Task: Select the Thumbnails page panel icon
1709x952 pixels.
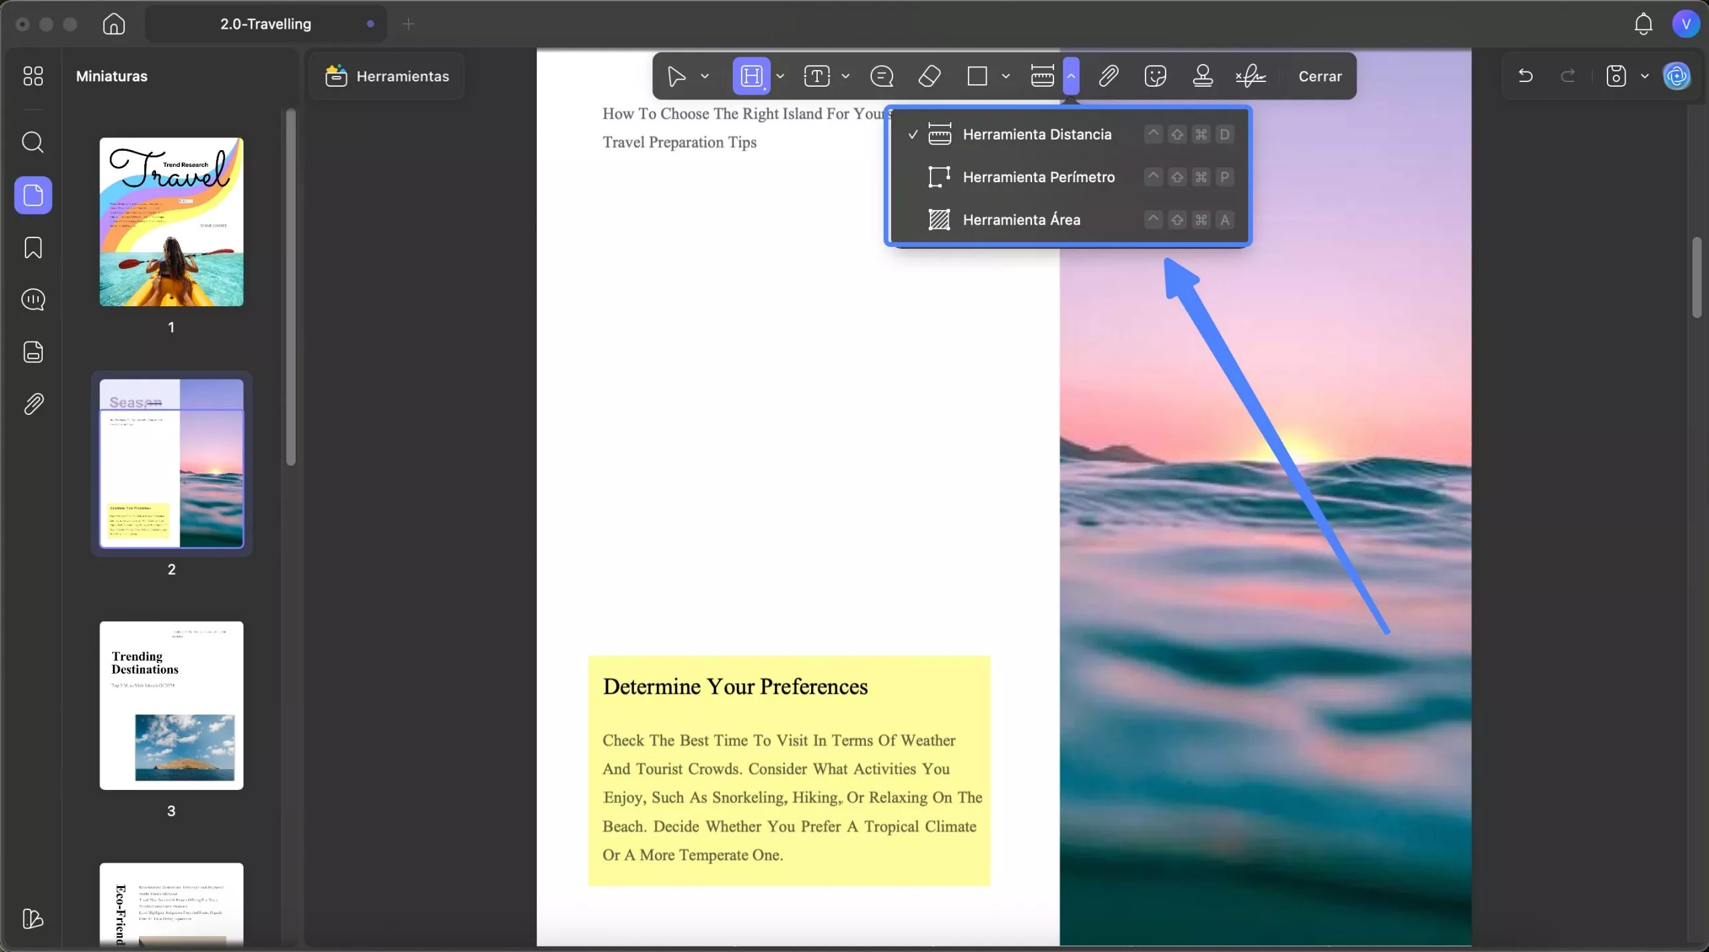Action: pyautogui.click(x=33, y=195)
